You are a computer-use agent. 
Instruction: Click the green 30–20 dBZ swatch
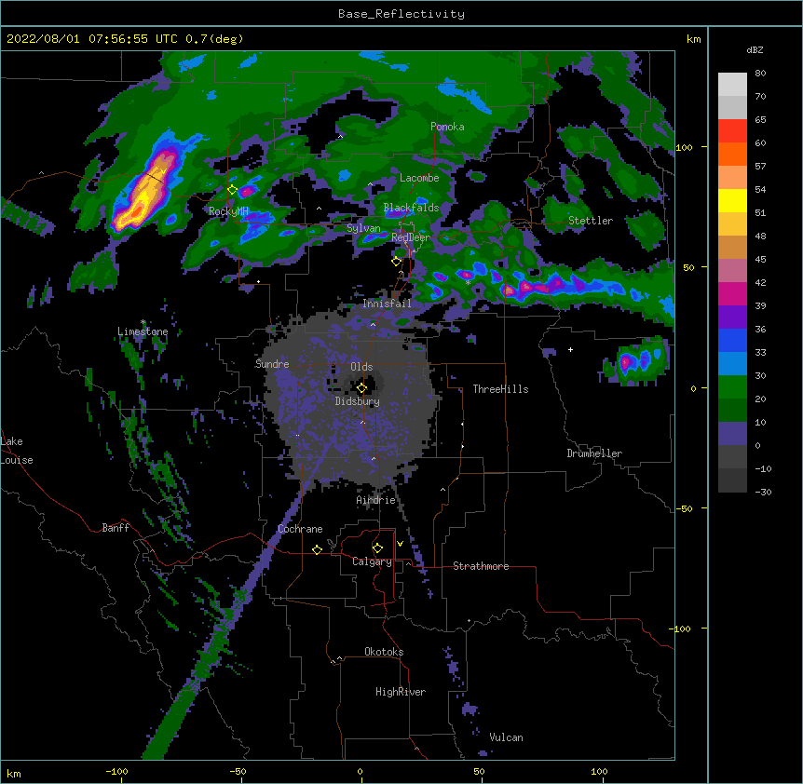(x=732, y=387)
